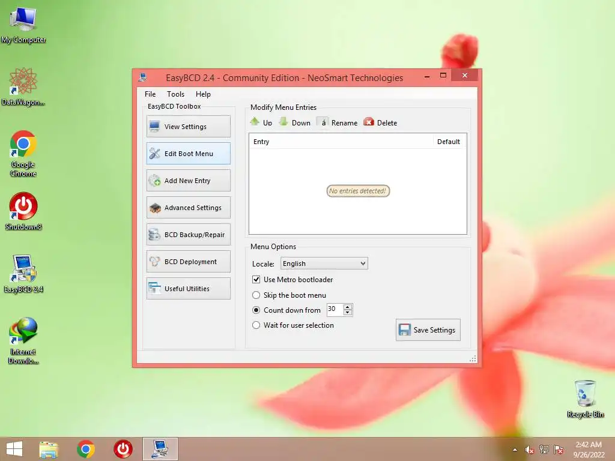The width and height of the screenshot is (615, 461).
Task: Move entry Down in menu entries
Action: [x=294, y=122]
